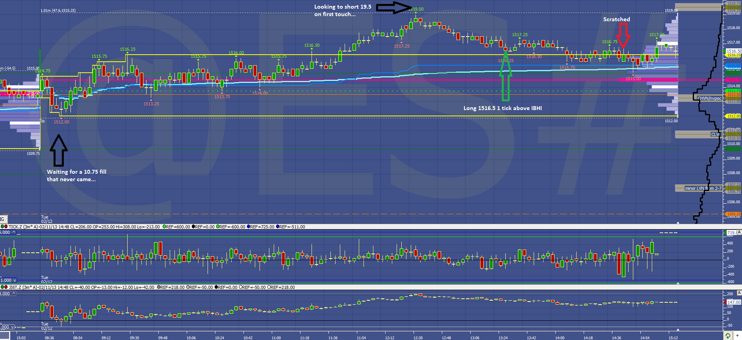Click the 08:36 label on the time axis

tap(49, 338)
